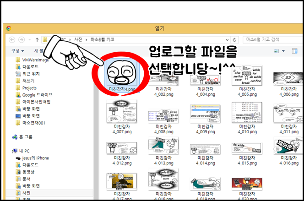This screenshot has height=201, width=304.
Task: Click the navigation pane scrollbar
Action: 96,128
